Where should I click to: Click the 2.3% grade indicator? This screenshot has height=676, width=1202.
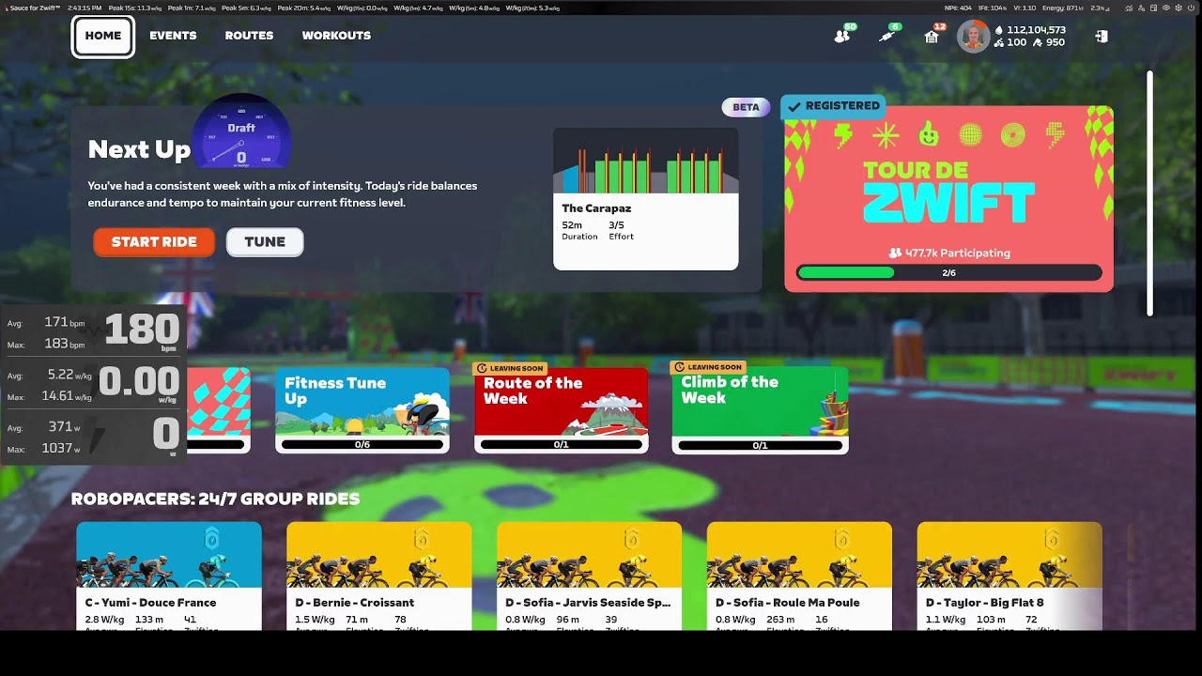click(x=1100, y=8)
